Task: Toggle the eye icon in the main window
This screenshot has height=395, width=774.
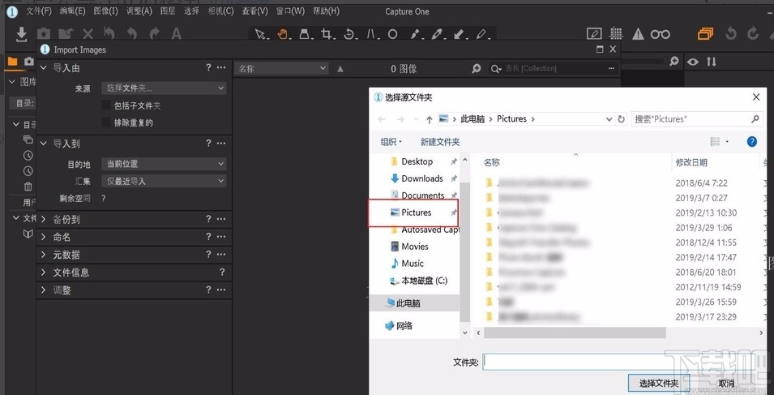Action: tap(693, 62)
